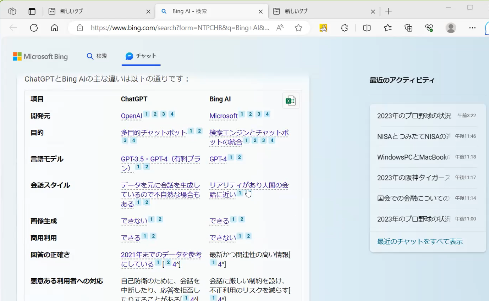Select the 項目 header cell
489x301 pixels.
(37, 99)
